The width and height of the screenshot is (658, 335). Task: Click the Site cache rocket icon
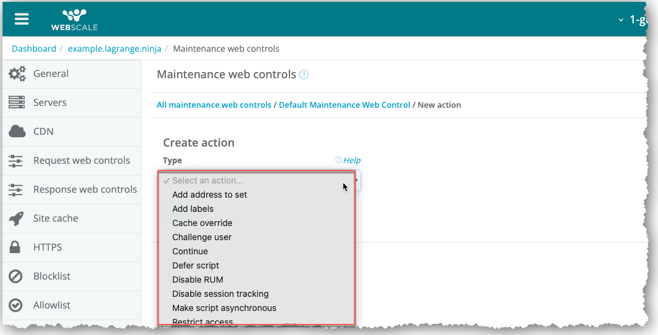[x=17, y=219]
